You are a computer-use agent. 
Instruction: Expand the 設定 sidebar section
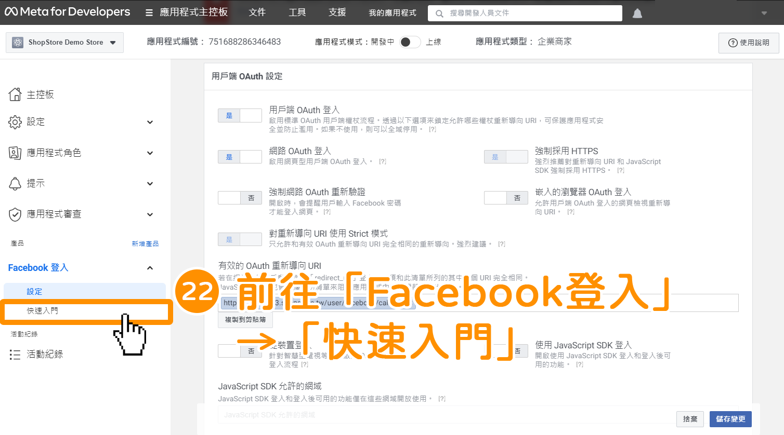point(150,123)
